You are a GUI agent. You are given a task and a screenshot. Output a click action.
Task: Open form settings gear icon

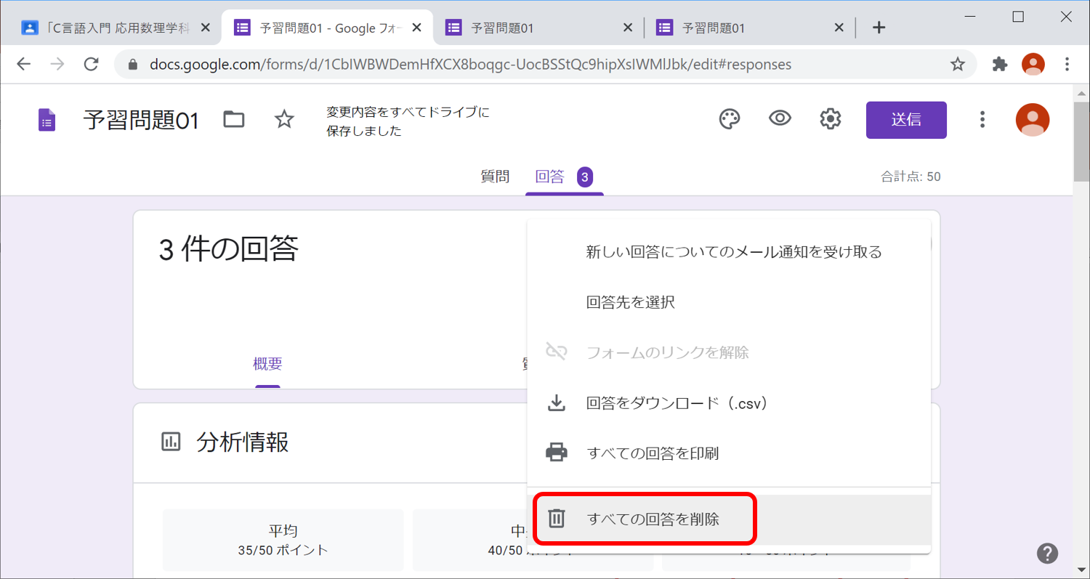pos(830,119)
